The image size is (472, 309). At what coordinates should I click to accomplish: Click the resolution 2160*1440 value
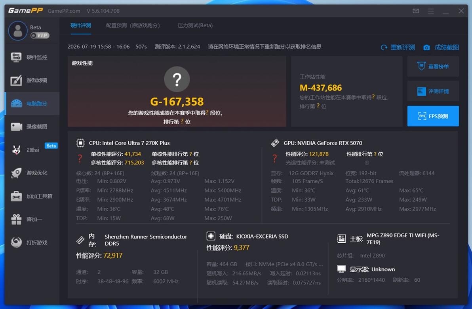pyautogui.click(x=371, y=280)
